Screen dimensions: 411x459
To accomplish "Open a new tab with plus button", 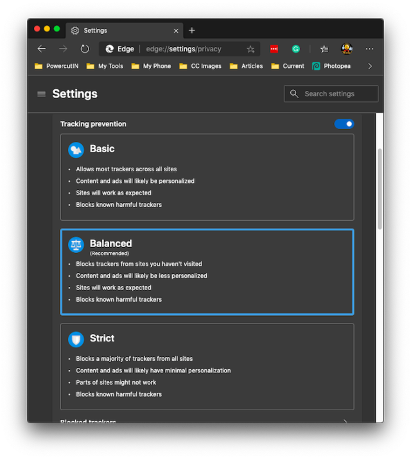I will (192, 30).
